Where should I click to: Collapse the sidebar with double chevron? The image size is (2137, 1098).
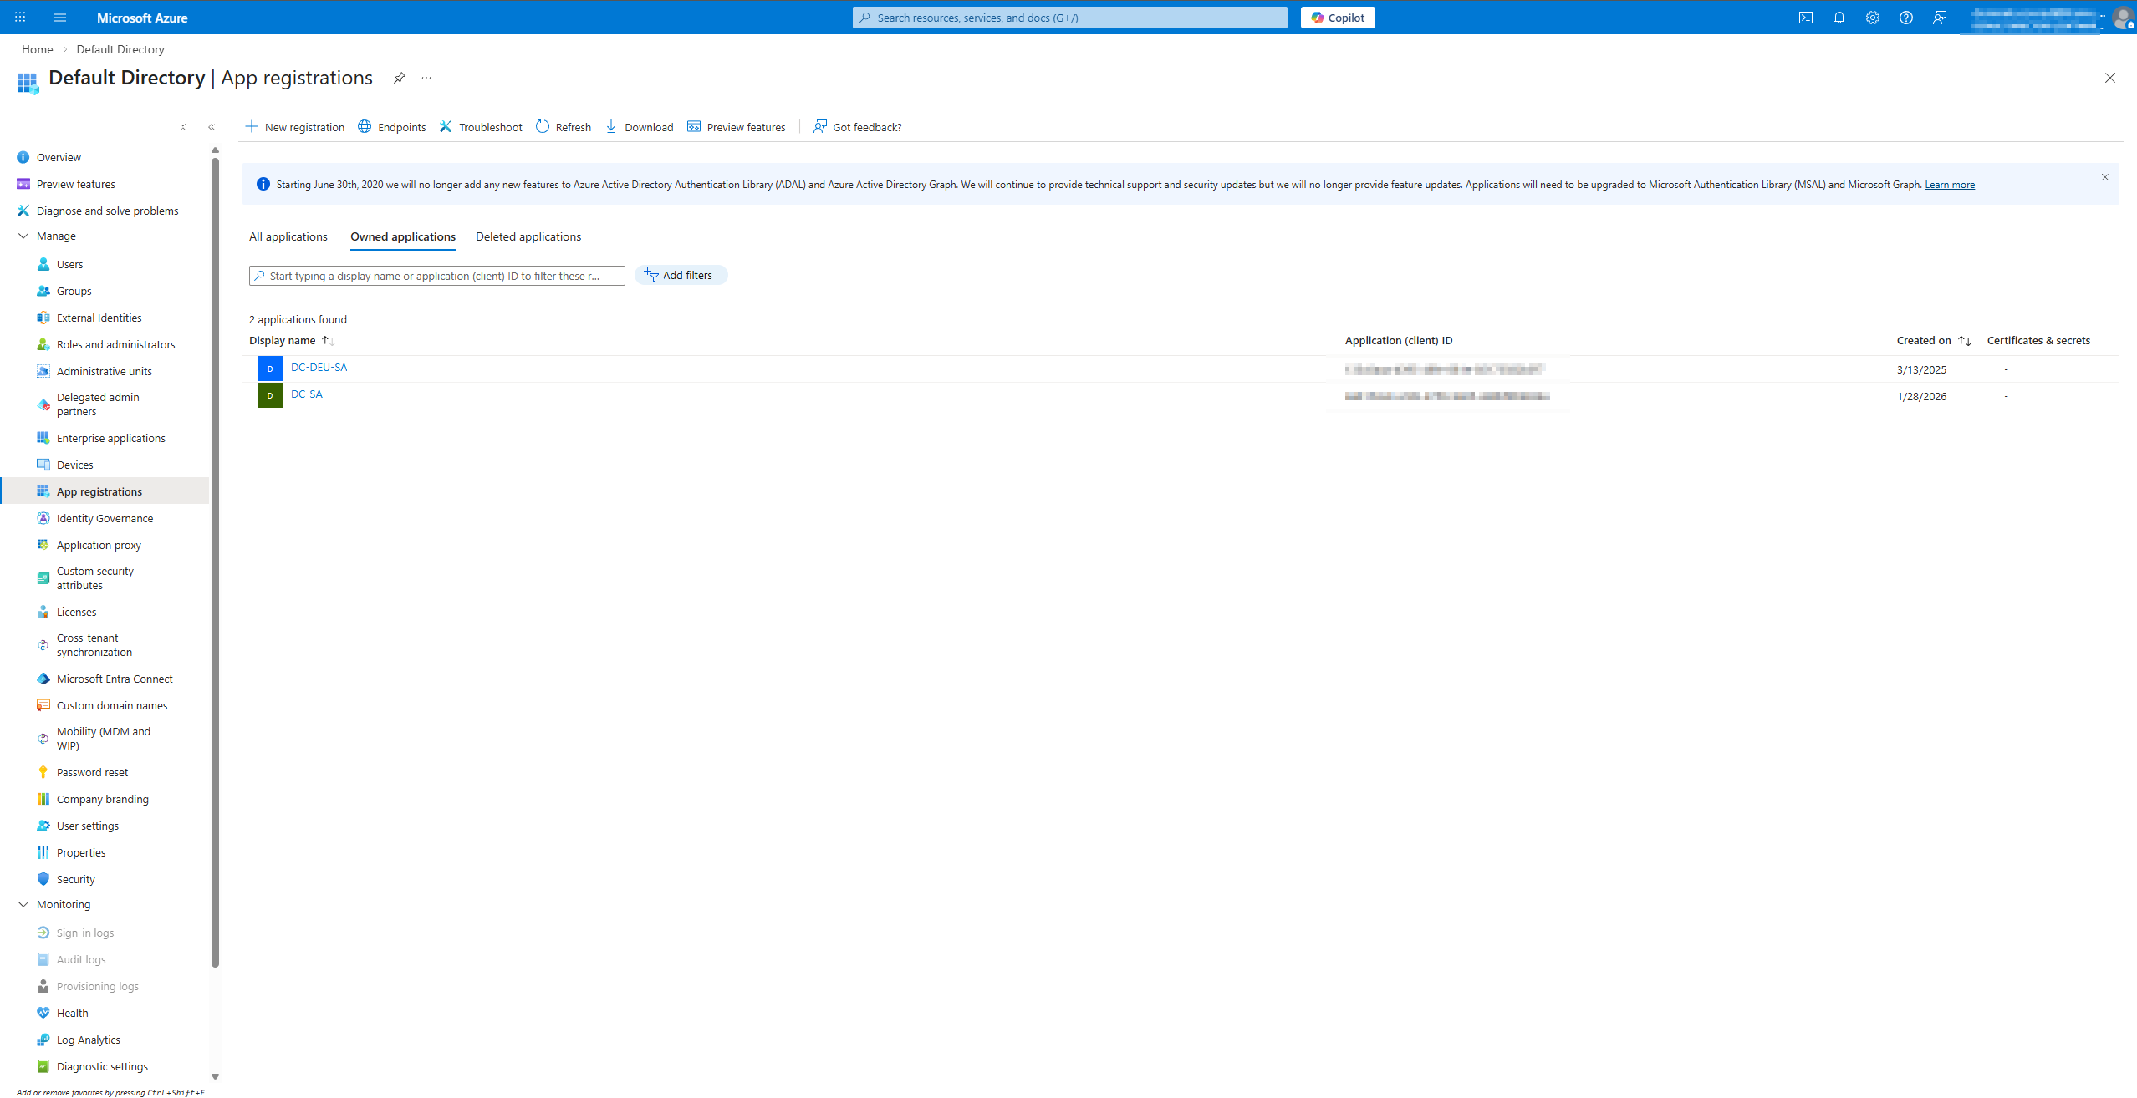[x=212, y=127]
